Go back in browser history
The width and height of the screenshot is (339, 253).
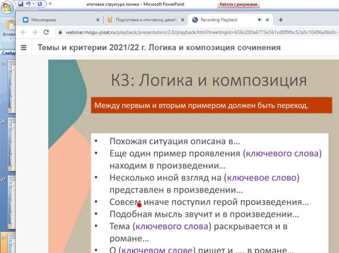pos(23,32)
